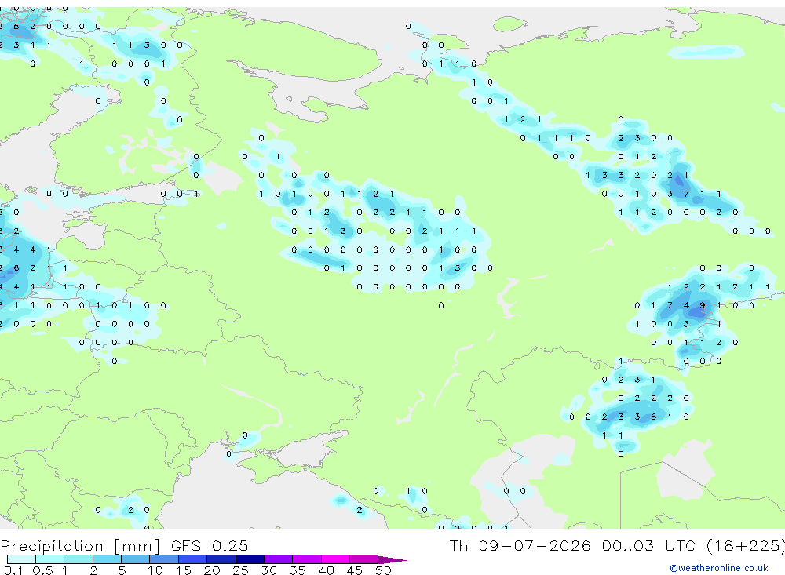Viewport: 785px width, 575px height.
Task: Click the '50' legend scale label
Action: pyautogui.click(x=383, y=570)
